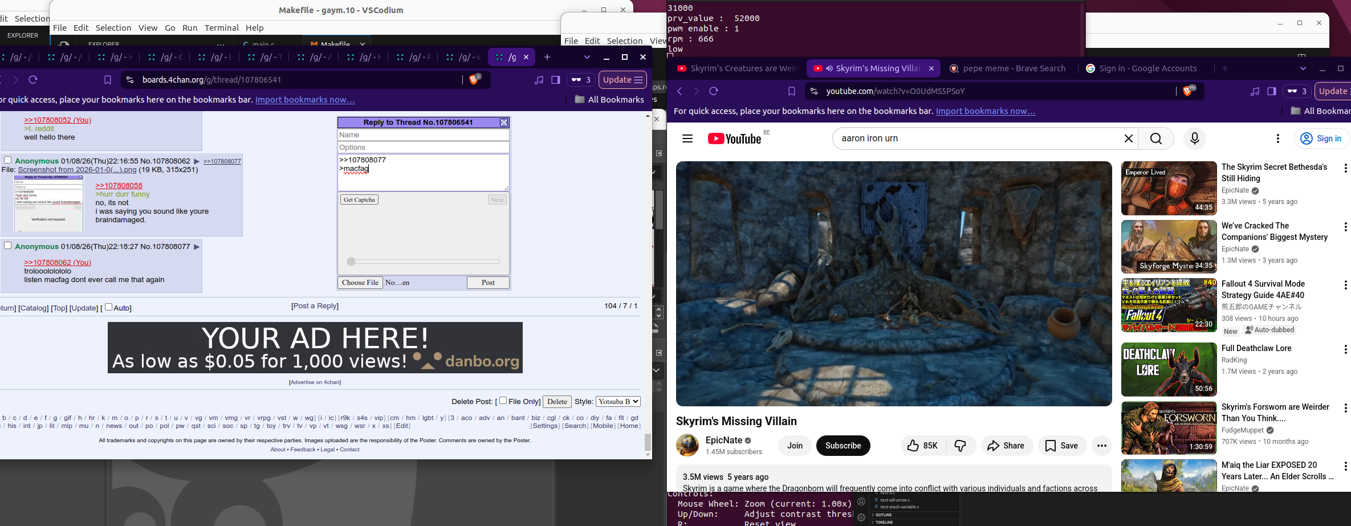Image resolution: width=1351 pixels, height=526 pixels.
Task: Open the [Catalog] link
Action: click(x=34, y=308)
